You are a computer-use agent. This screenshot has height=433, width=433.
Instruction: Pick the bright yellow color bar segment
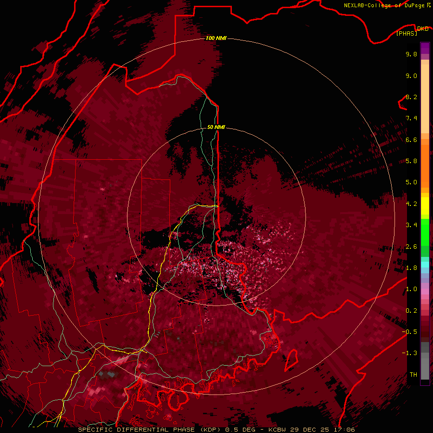click(x=425, y=206)
